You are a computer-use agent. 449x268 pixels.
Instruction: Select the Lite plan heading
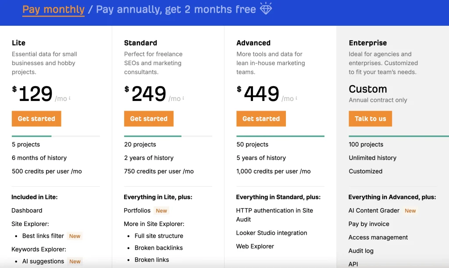(18, 43)
